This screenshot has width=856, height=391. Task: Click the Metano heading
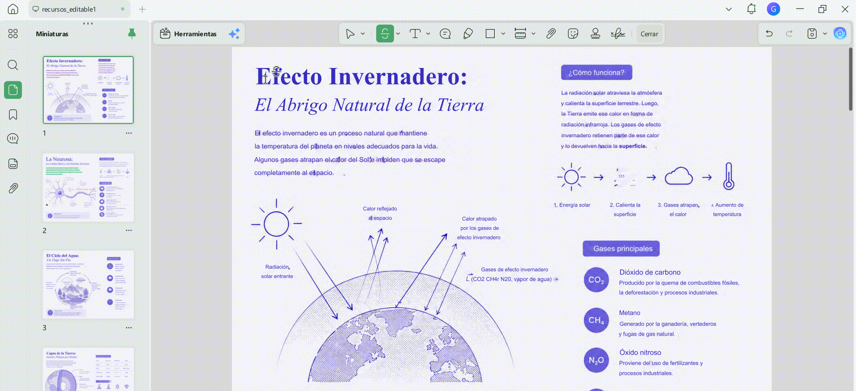click(x=629, y=313)
